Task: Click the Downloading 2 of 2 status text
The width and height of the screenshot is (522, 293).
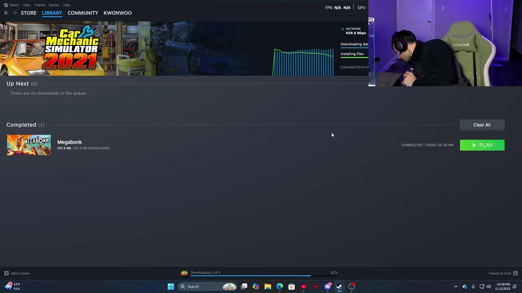Action: [205, 273]
